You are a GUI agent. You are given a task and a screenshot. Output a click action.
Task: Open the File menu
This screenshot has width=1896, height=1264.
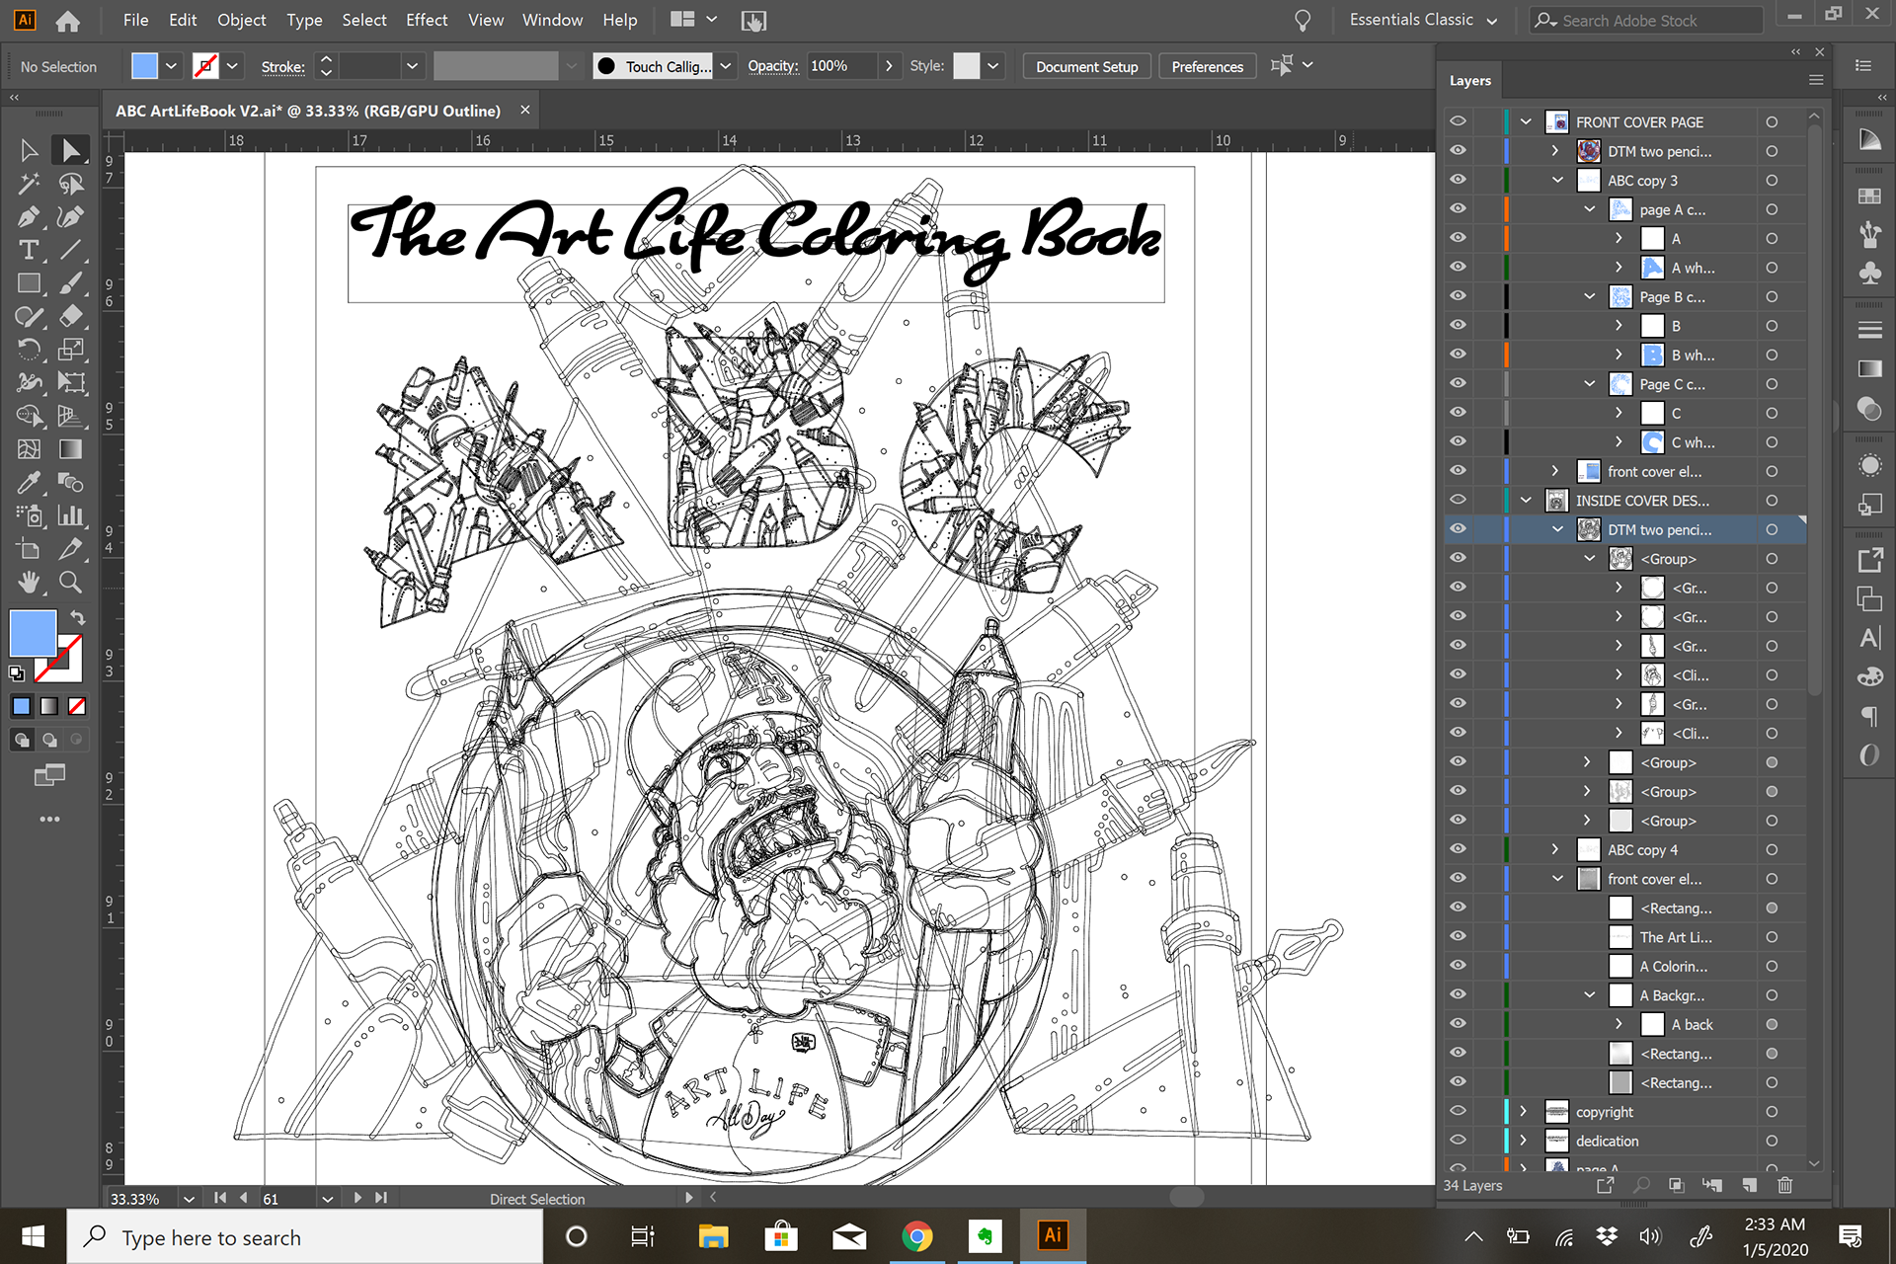tap(135, 20)
